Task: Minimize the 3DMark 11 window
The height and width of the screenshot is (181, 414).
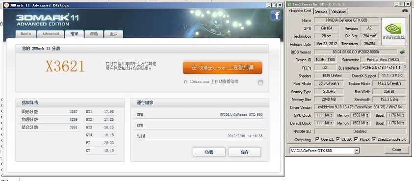Action: [x=269, y=5]
